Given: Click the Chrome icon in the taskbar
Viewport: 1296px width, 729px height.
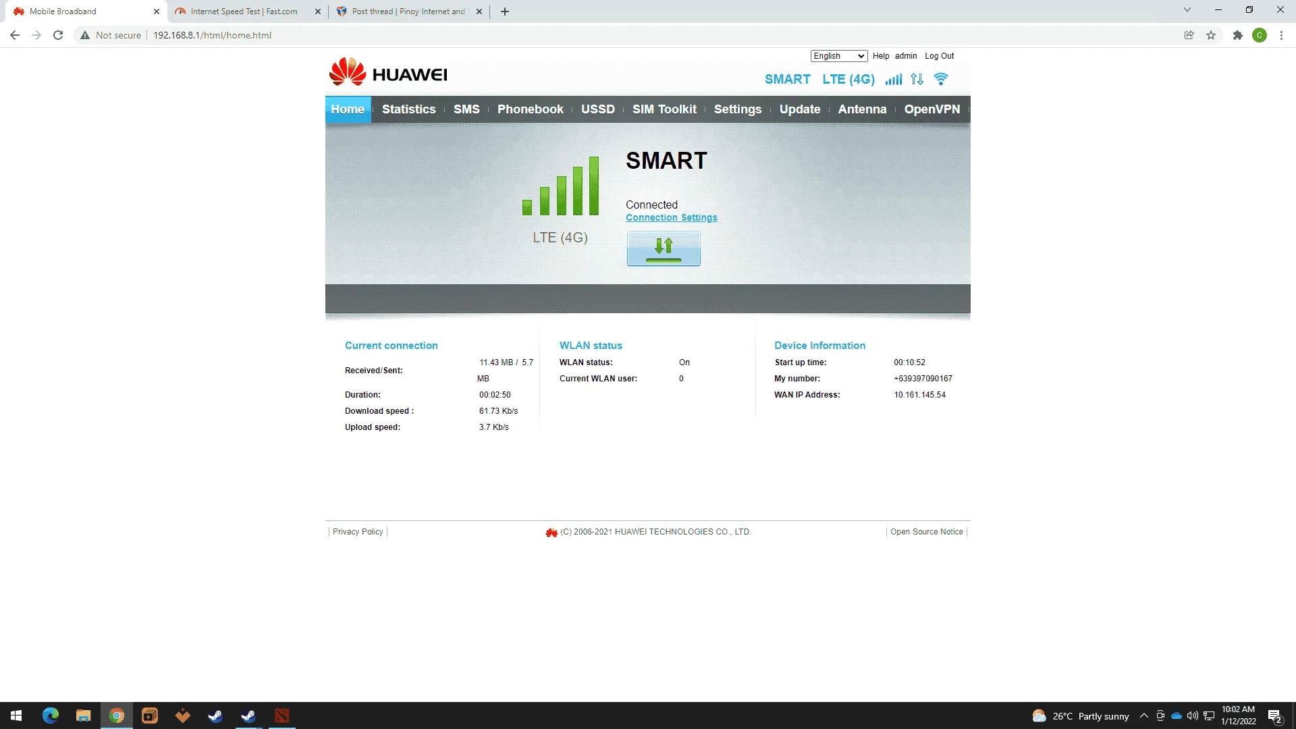Looking at the screenshot, I should coord(117,715).
